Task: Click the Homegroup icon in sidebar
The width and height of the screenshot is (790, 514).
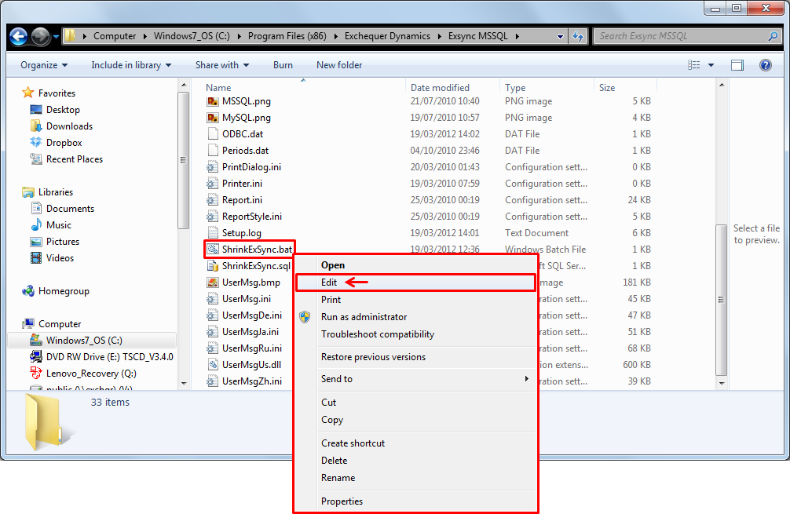Action: pyautogui.click(x=28, y=291)
